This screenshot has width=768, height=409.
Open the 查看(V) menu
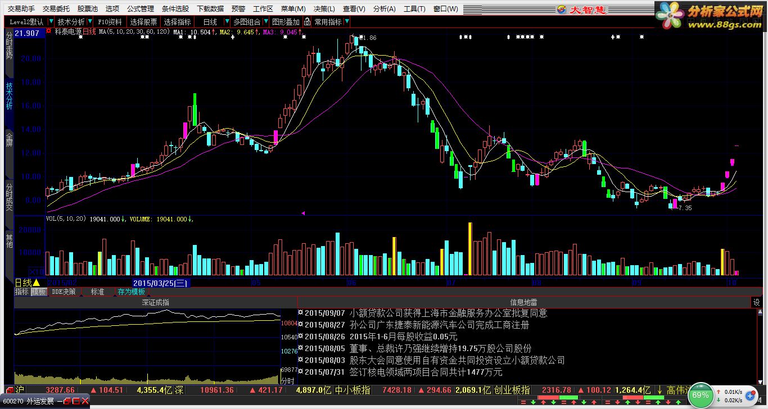(354, 9)
